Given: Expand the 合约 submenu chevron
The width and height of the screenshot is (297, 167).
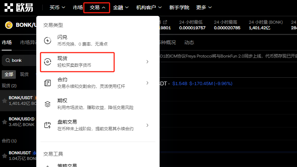Looking at the screenshot, I should click(147, 83).
